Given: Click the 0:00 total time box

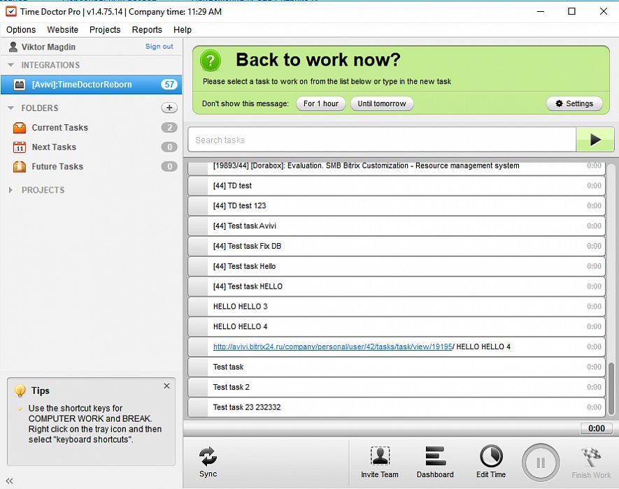Looking at the screenshot, I should pyautogui.click(x=596, y=428).
